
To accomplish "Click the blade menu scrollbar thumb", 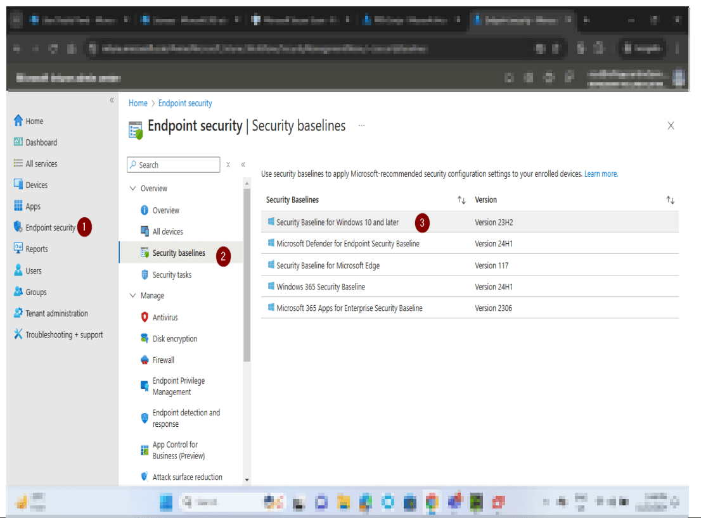I will tap(247, 275).
